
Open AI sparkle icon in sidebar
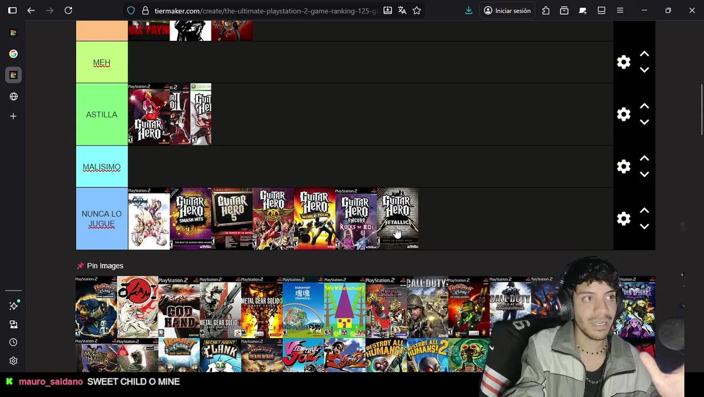click(x=13, y=305)
